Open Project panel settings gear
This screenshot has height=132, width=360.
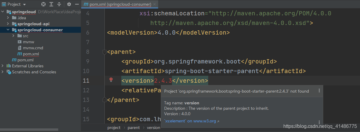(69, 4)
